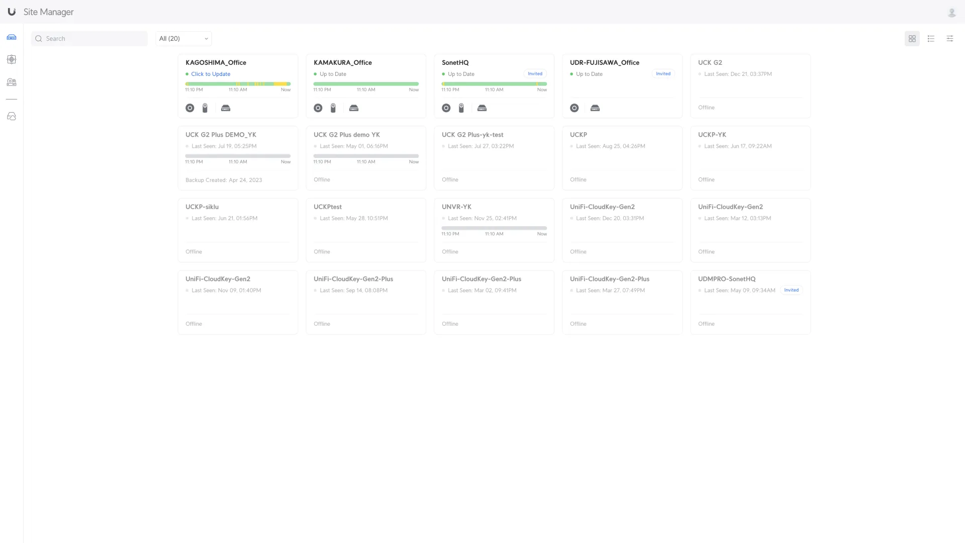This screenshot has height=543, width=965.
Task: Click console device icon on KAGOSHIMA_Office
Action: [226, 108]
